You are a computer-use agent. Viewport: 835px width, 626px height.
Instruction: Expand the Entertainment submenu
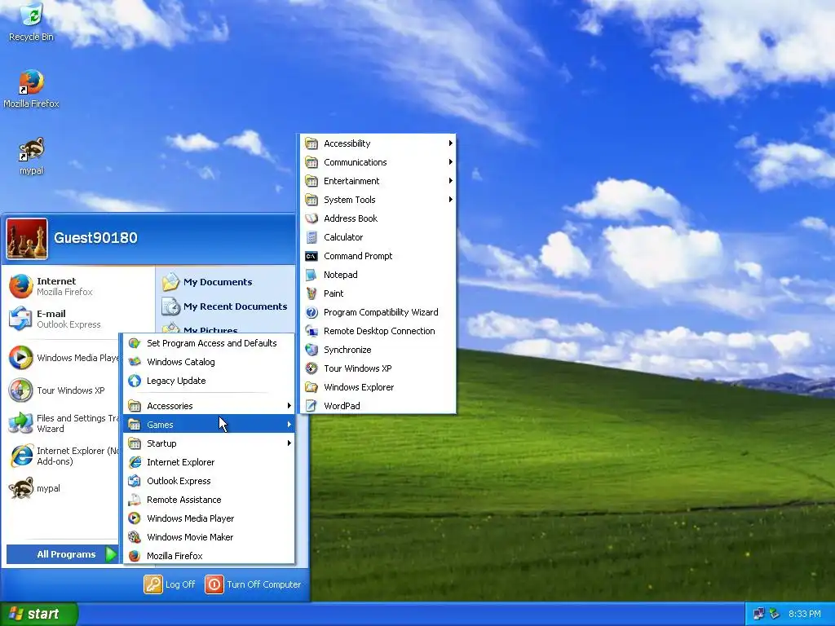(x=378, y=181)
